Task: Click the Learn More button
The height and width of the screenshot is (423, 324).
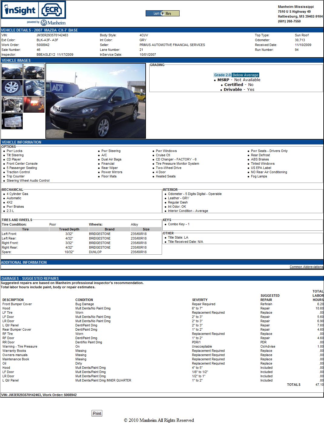Action: pos(162,13)
